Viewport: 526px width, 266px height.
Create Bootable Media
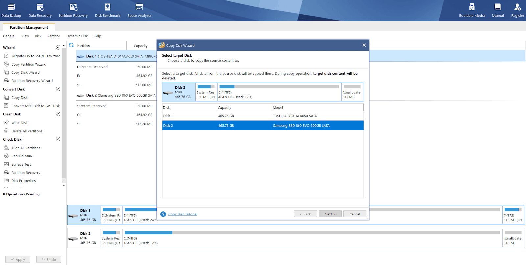coord(472,10)
